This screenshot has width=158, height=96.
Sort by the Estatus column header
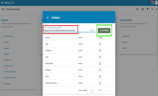[x=81, y=38]
